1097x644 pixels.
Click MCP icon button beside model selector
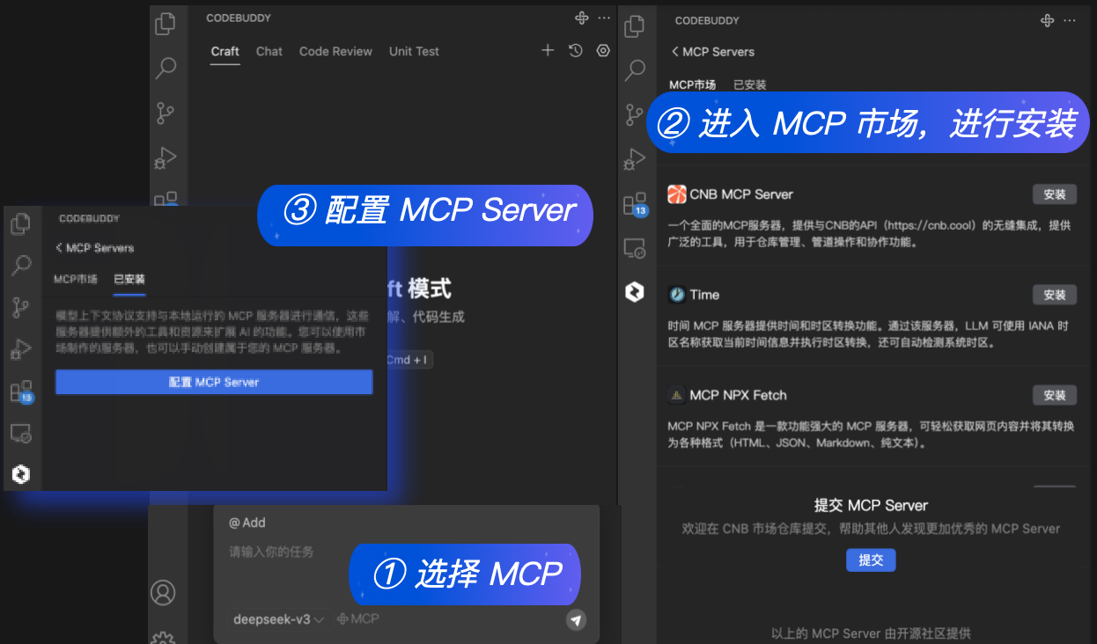[x=358, y=619]
